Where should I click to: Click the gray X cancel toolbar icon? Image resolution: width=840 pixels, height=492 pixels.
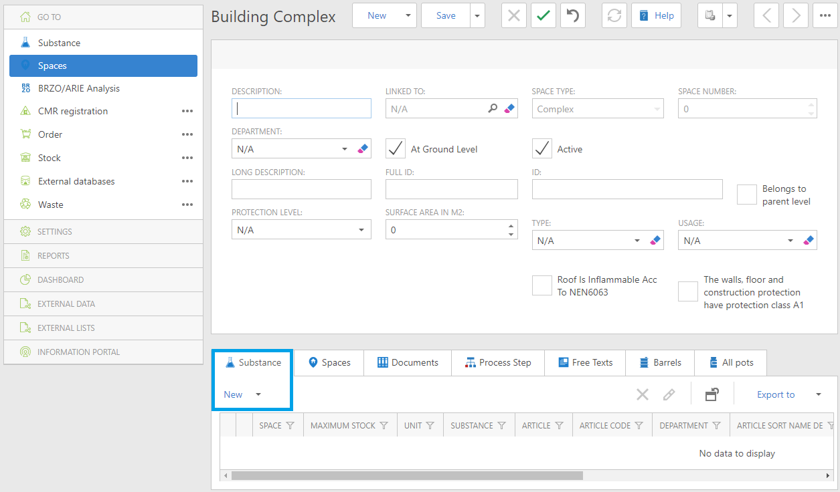[513, 16]
